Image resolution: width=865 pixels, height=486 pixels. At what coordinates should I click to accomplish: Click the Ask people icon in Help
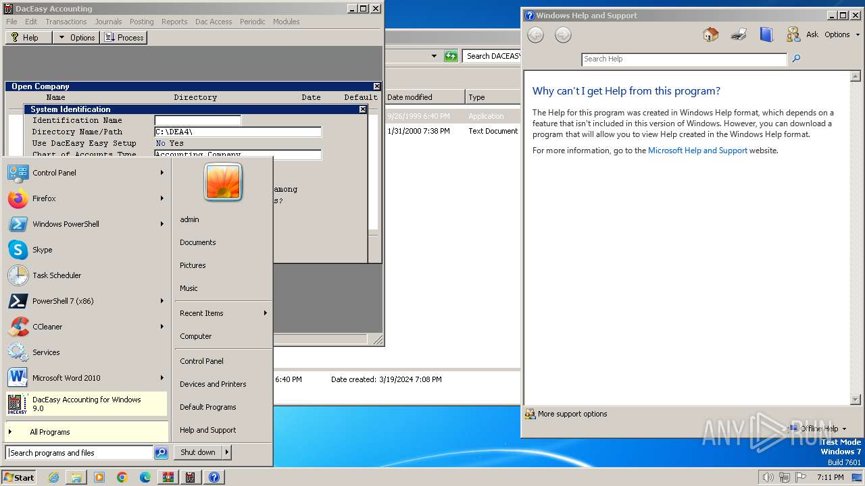[x=793, y=34]
